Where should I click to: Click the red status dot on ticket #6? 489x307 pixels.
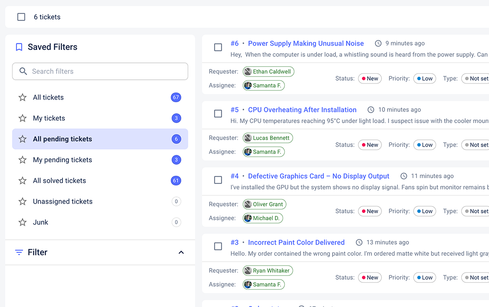[x=364, y=78]
